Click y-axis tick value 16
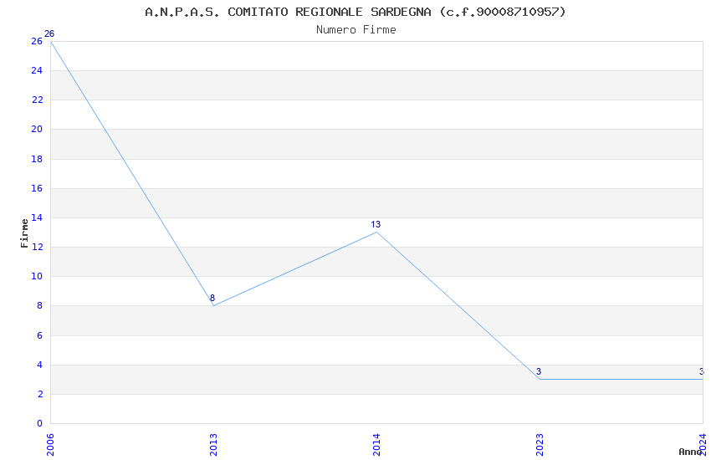Viewport: 711px width, 460px height. [37, 188]
